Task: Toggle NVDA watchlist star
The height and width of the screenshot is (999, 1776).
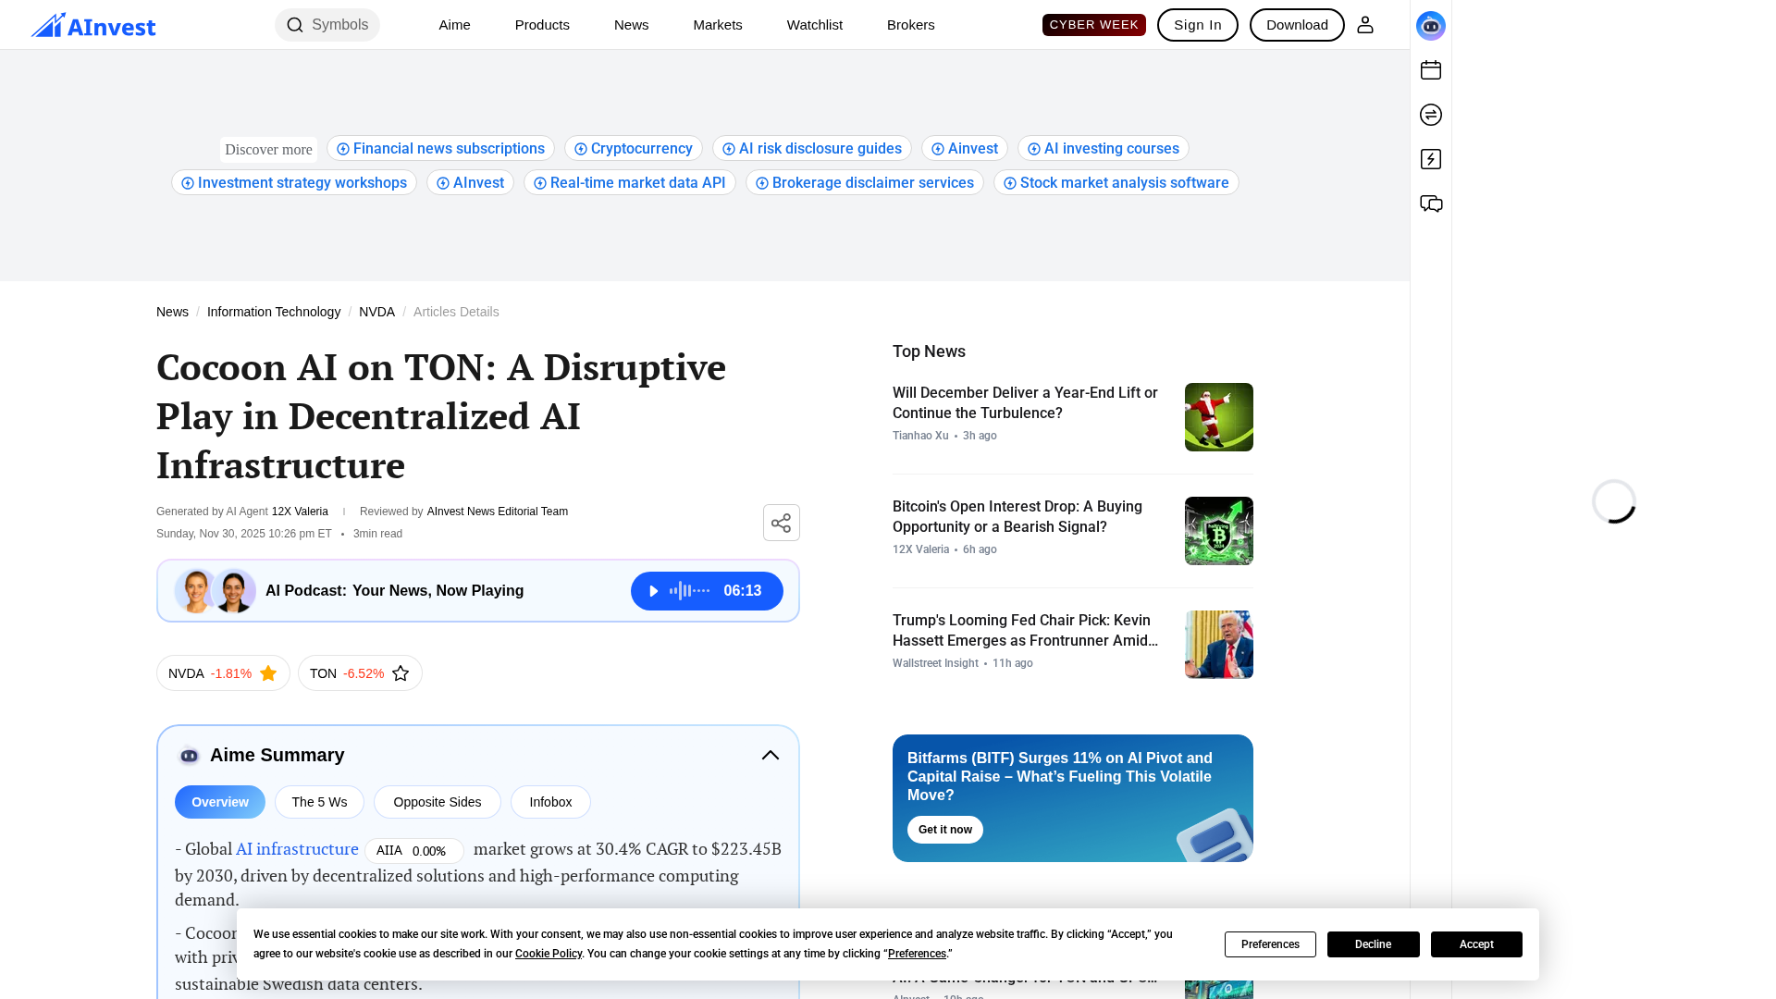Action: [x=268, y=673]
